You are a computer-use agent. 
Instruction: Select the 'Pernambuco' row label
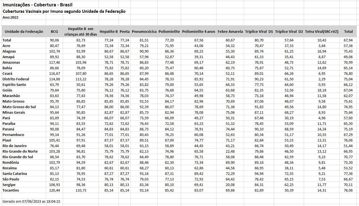[x=13, y=135]
